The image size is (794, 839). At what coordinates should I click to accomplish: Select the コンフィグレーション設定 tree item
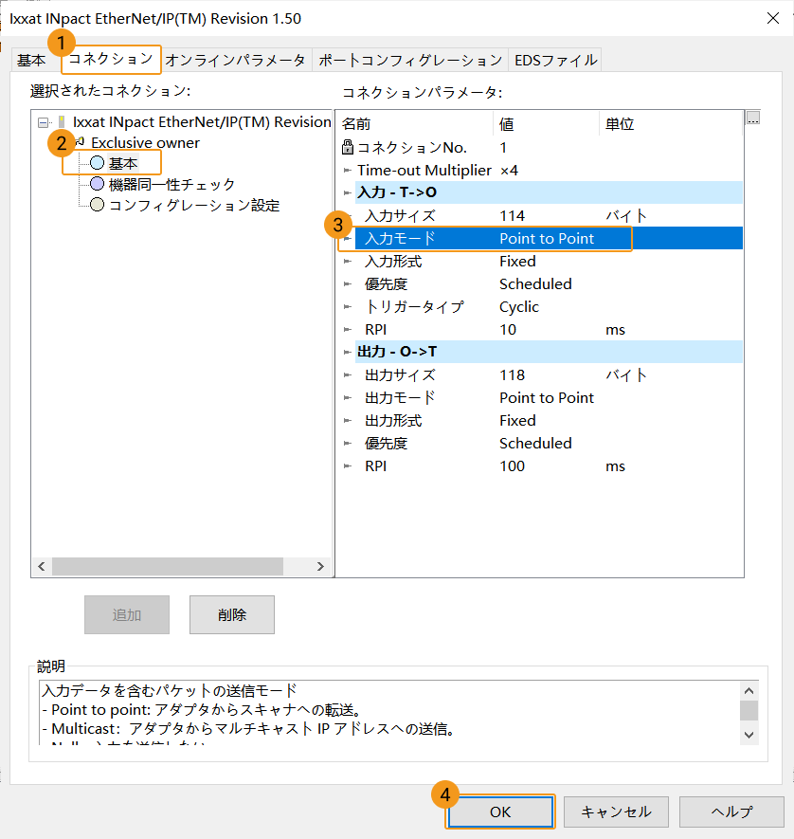194,206
